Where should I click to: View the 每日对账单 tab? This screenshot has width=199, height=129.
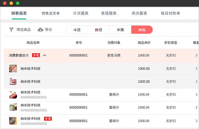click(170, 13)
